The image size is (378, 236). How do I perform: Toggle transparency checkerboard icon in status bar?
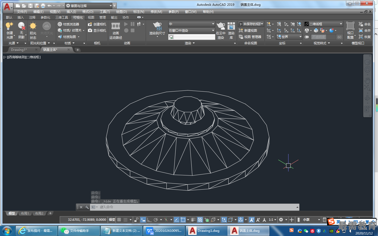[200, 220]
